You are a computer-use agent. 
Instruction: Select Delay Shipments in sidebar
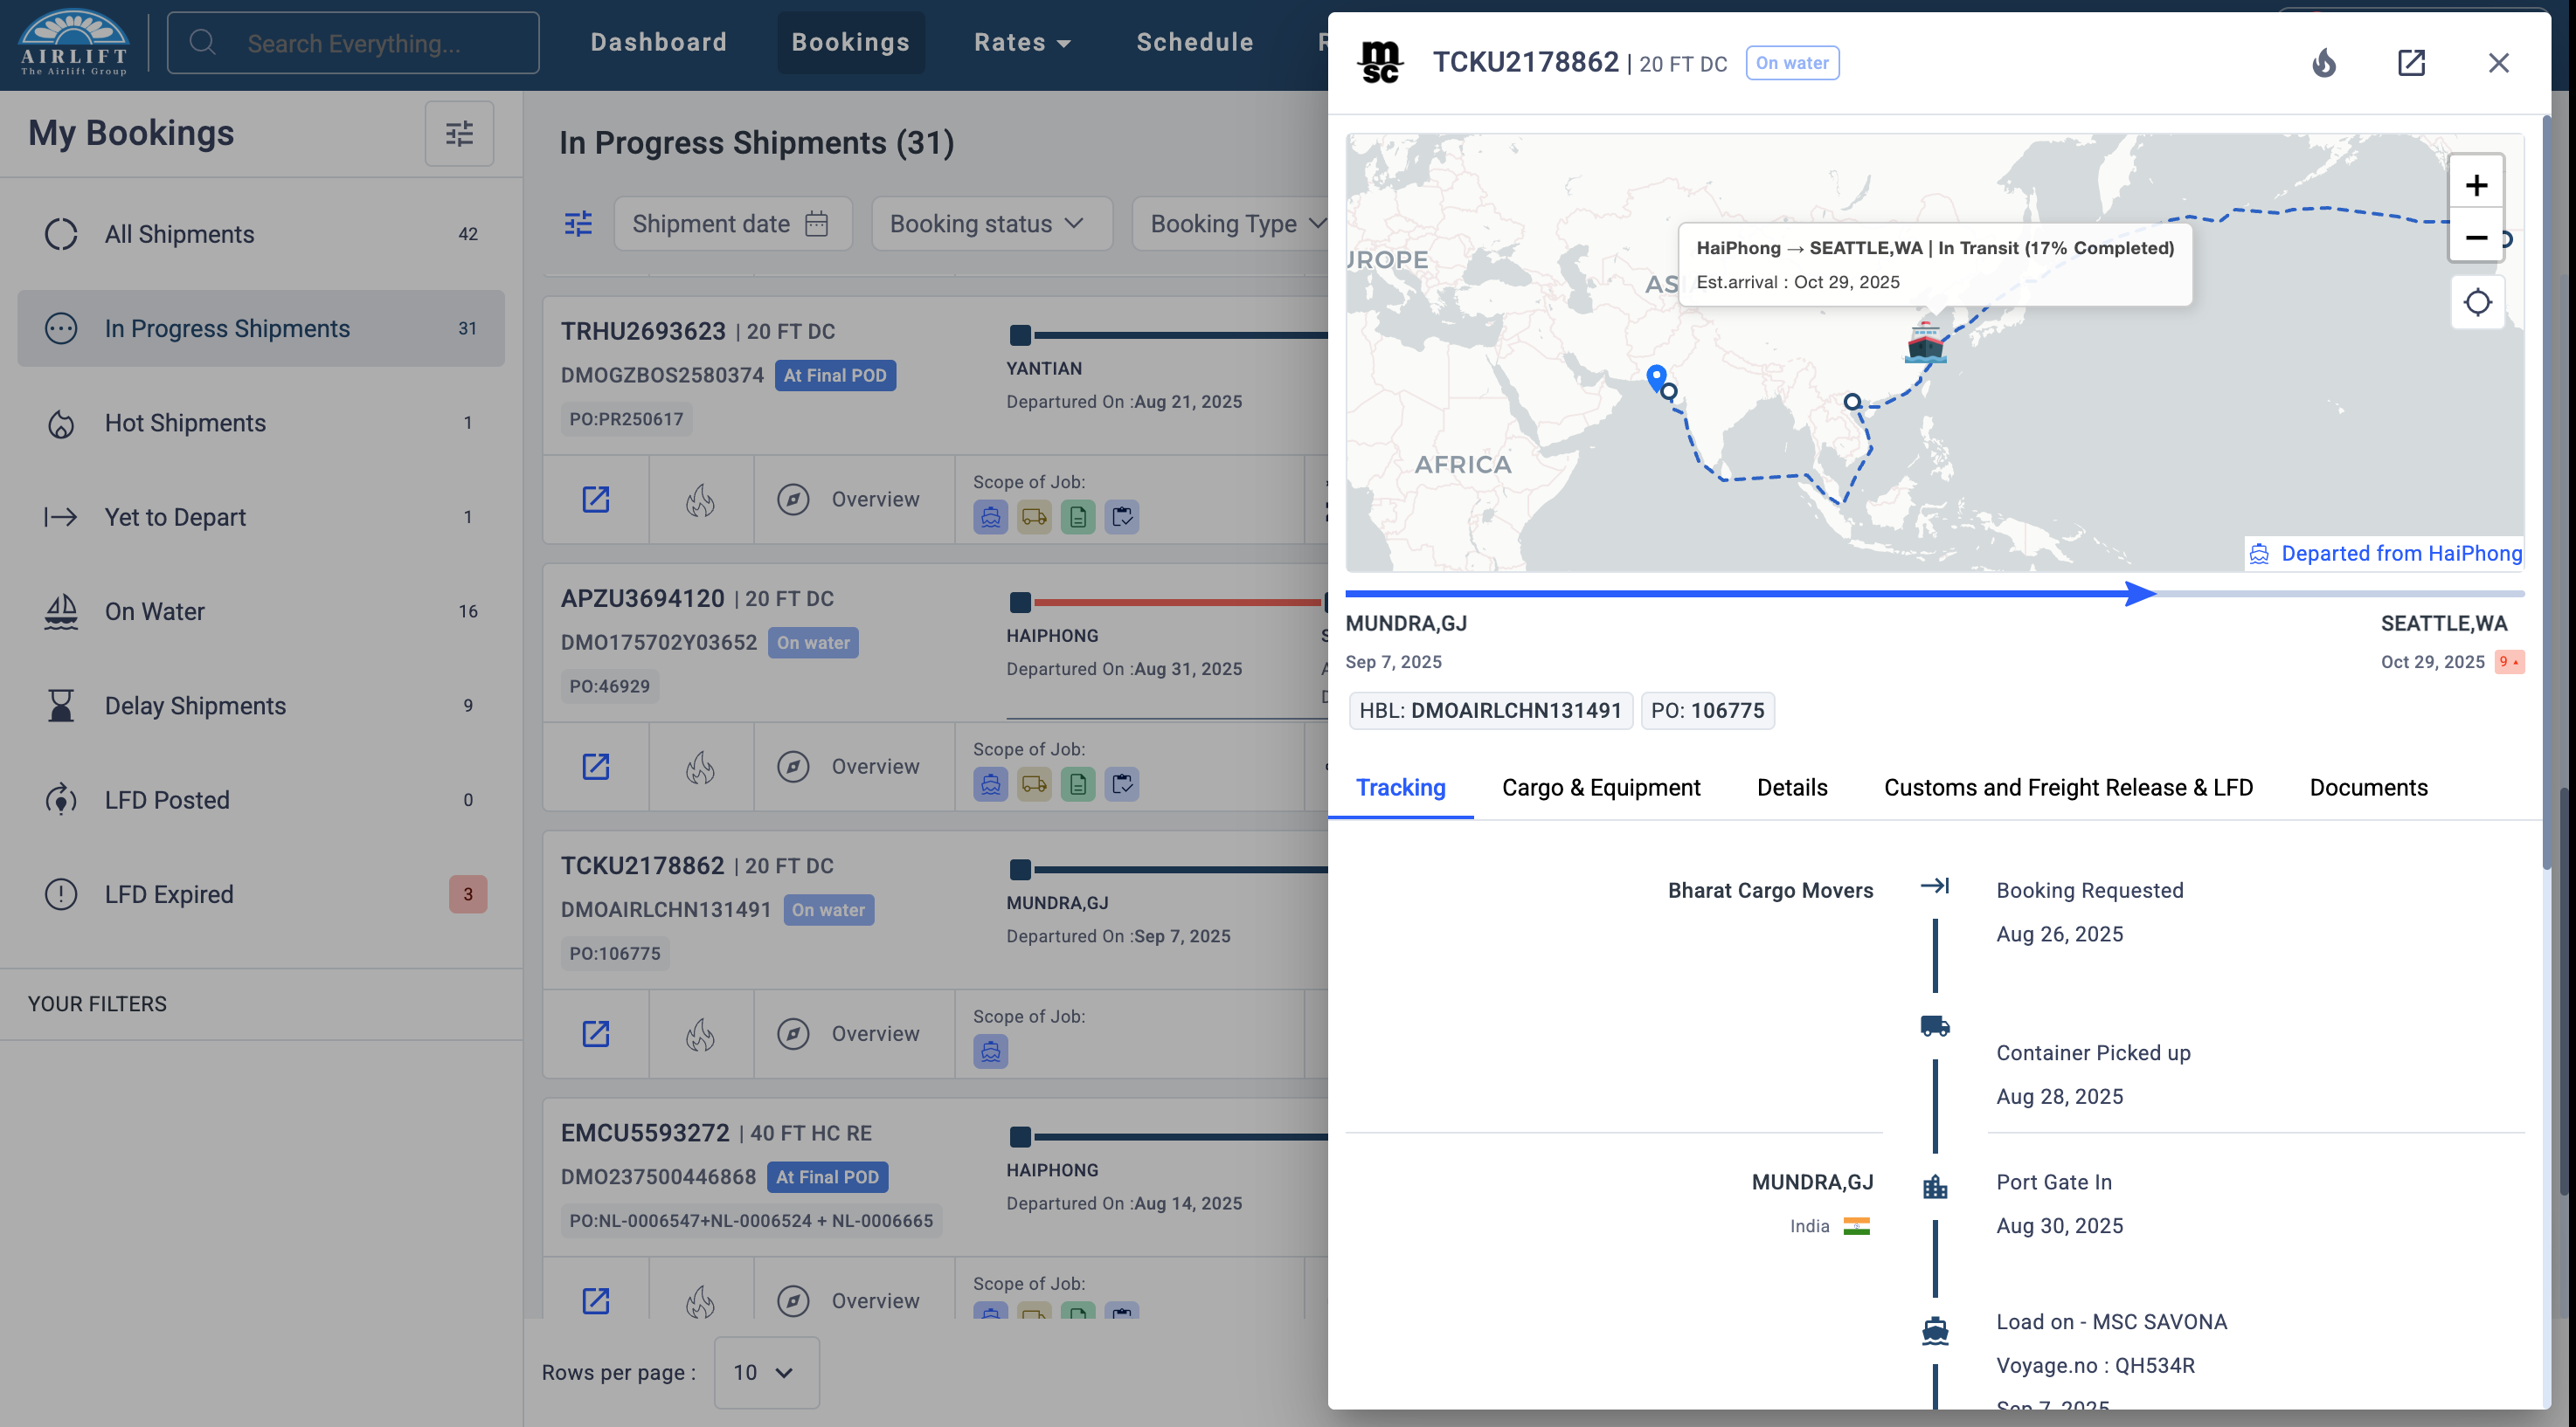[x=195, y=706]
